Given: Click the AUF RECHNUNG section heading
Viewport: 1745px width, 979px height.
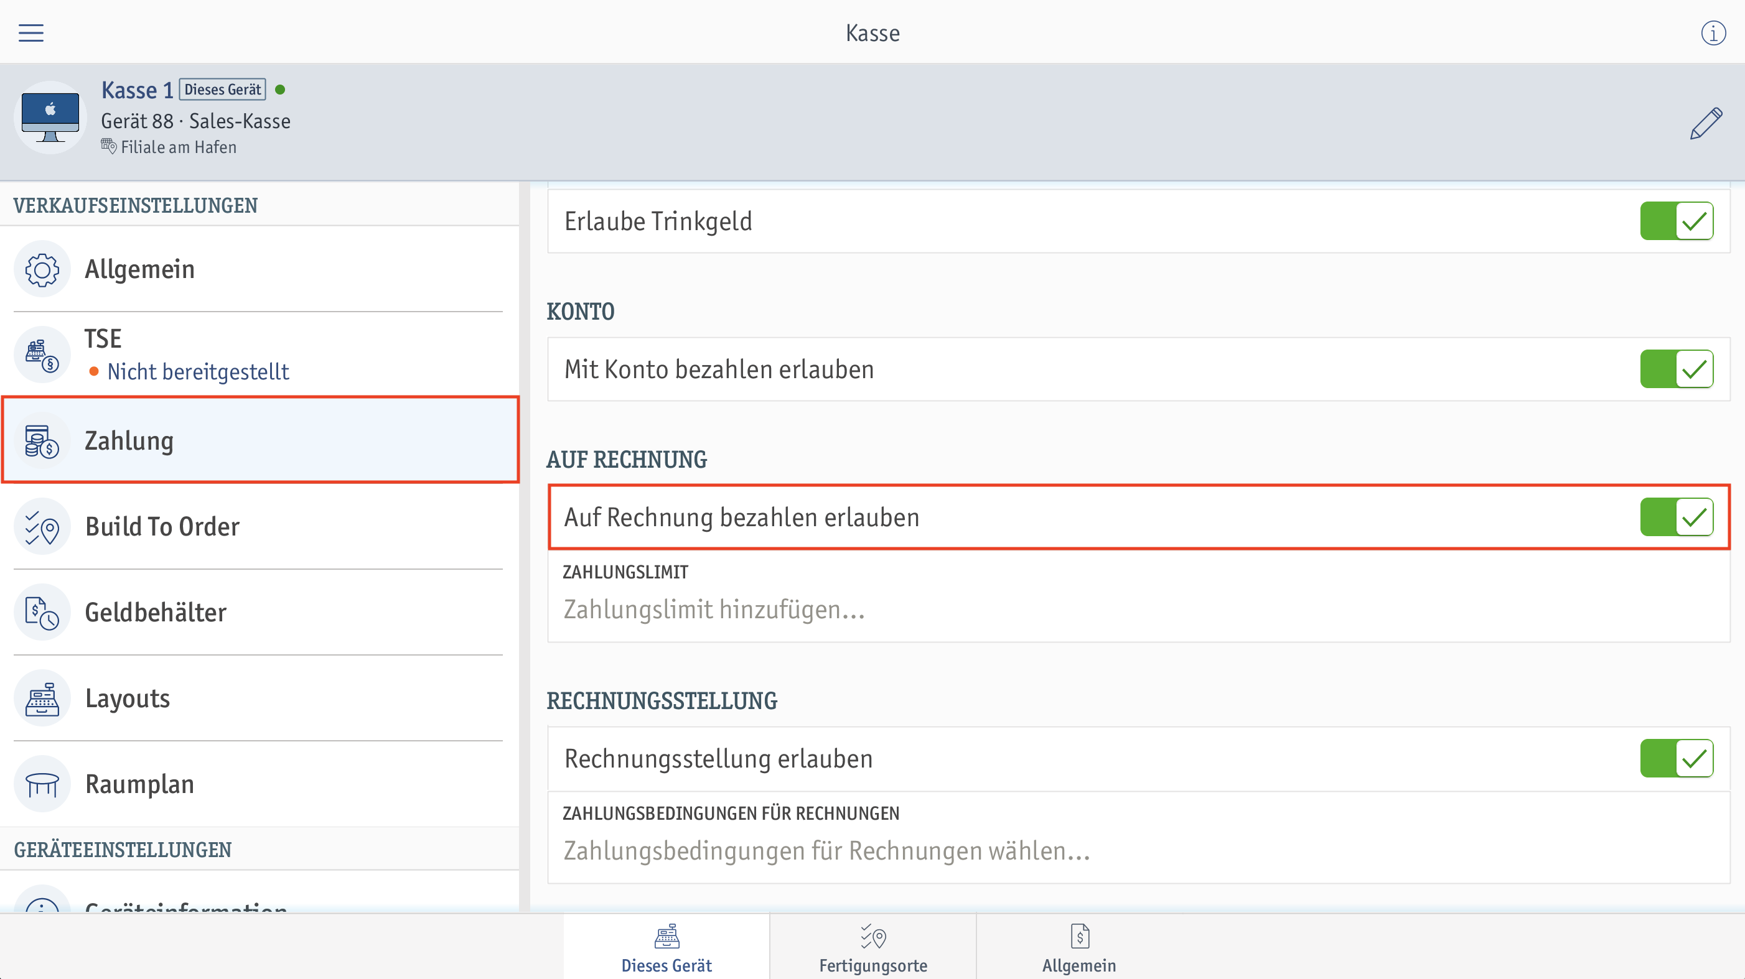Looking at the screenshot, I should click(627, 460).
